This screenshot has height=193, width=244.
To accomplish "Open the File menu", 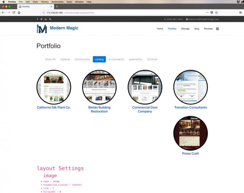I will (21, 2).
